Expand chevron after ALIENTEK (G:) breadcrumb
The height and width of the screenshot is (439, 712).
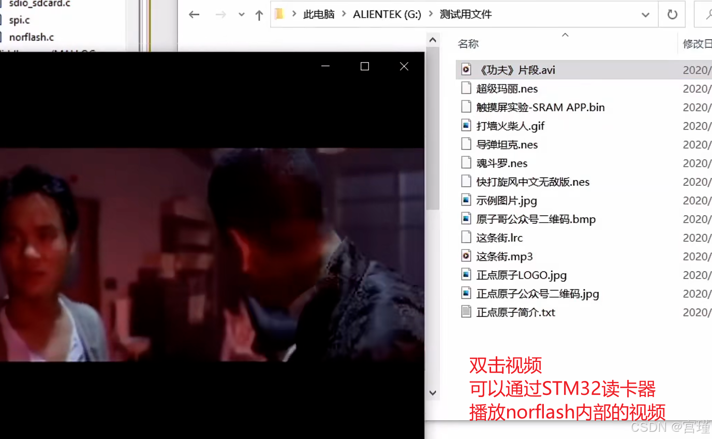pyautogui.click(x=431, y=14)
